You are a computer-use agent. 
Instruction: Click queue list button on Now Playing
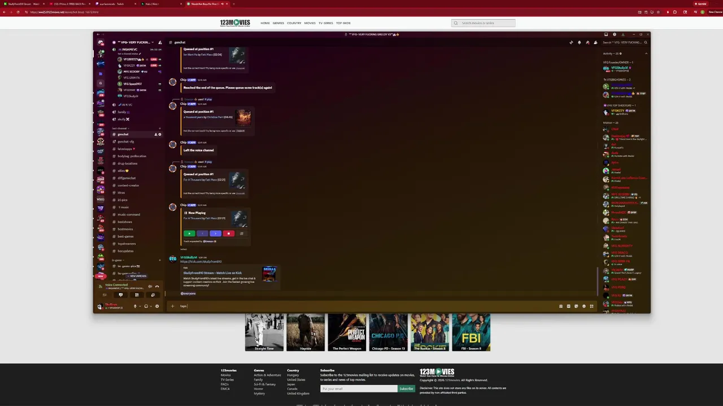[242, 233]
